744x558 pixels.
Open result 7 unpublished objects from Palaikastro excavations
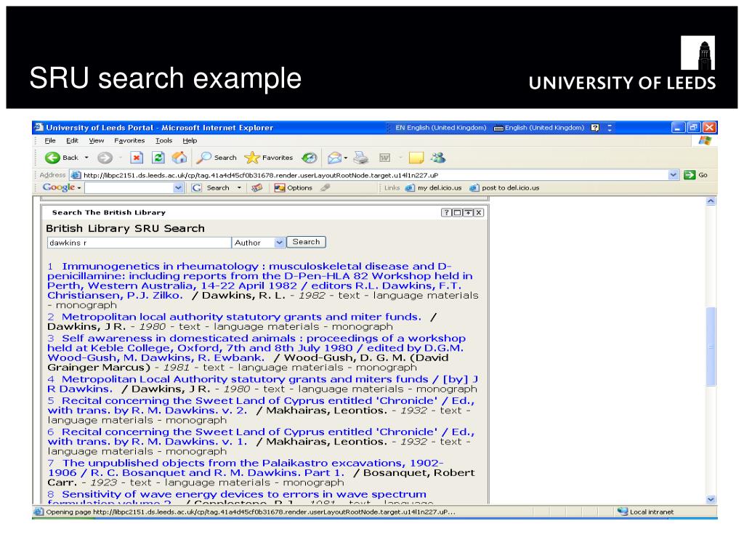click(246, 468)
